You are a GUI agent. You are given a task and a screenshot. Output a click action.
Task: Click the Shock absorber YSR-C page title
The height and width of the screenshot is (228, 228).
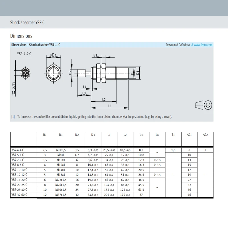(x=27, y=23)
